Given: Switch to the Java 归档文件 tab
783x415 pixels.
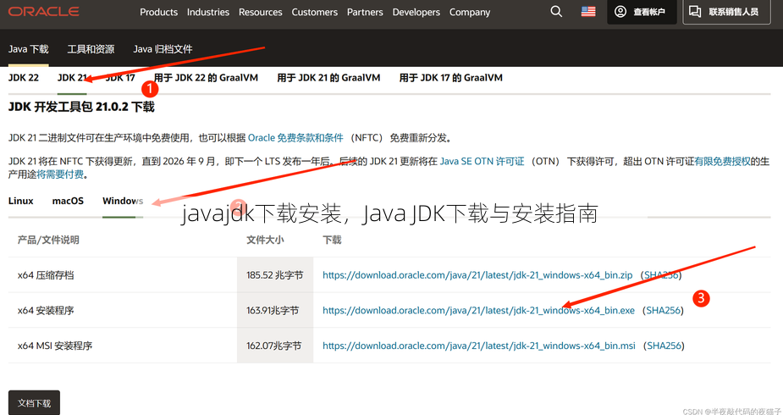Looking at the screenshot, I should [x=163, y=49].
